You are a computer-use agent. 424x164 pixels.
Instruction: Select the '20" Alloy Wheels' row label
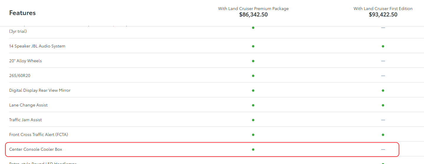(25, 61)
